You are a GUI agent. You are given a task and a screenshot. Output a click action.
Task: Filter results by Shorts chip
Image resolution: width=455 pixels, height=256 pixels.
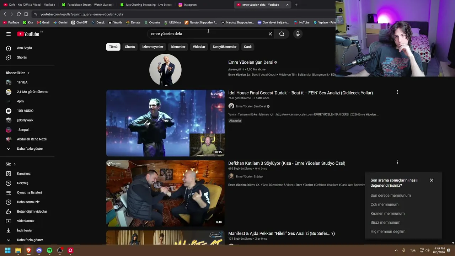(x=130, y=47)
